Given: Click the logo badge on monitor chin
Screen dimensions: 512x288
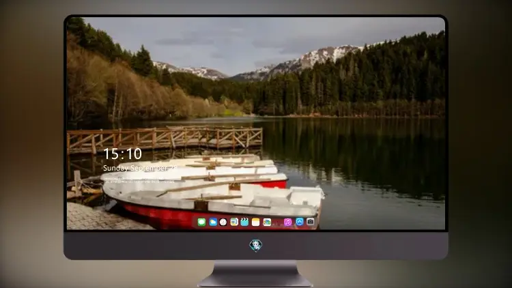Looking at the screenshot, I should point(256,245).
